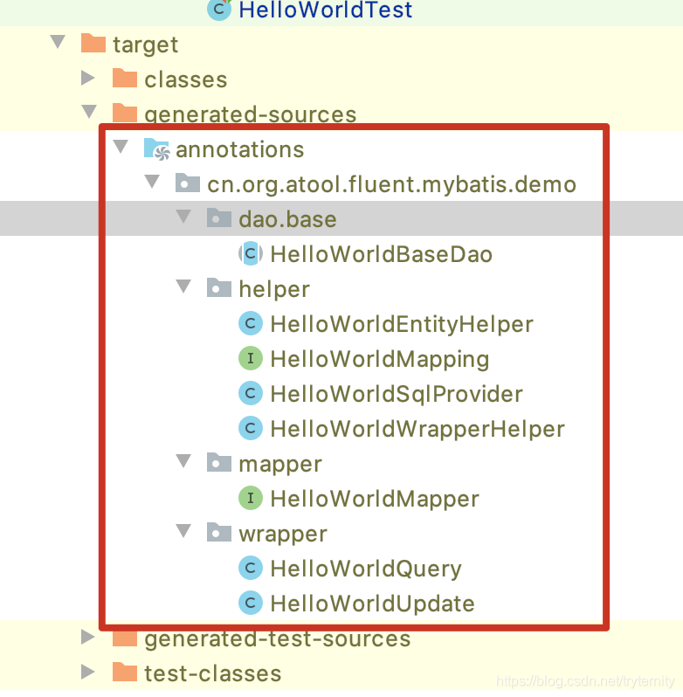The image size is (683, 697).
Task: Open the HelloWorldBaseDao file name
Action: click(x=382, y=254)
